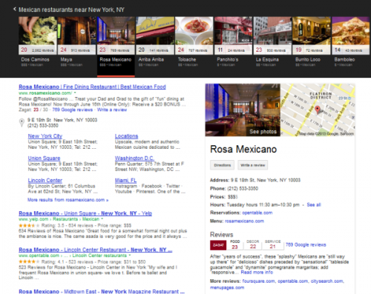
Task: Open More results from rosamexicano.com
Action: click(x=68, y=200)
